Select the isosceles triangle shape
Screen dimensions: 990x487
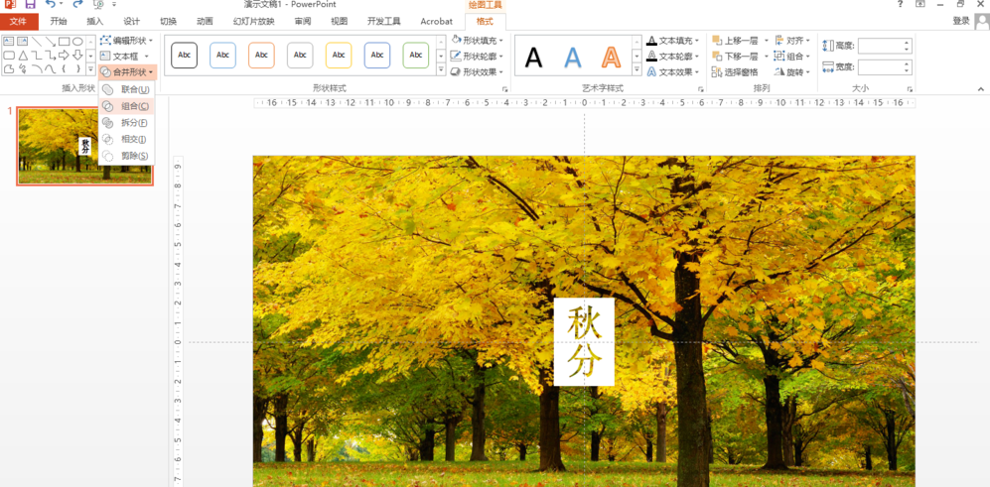(23, 56)
